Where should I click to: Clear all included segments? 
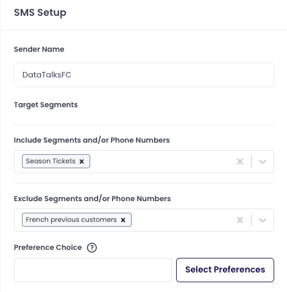coord(240,162)
